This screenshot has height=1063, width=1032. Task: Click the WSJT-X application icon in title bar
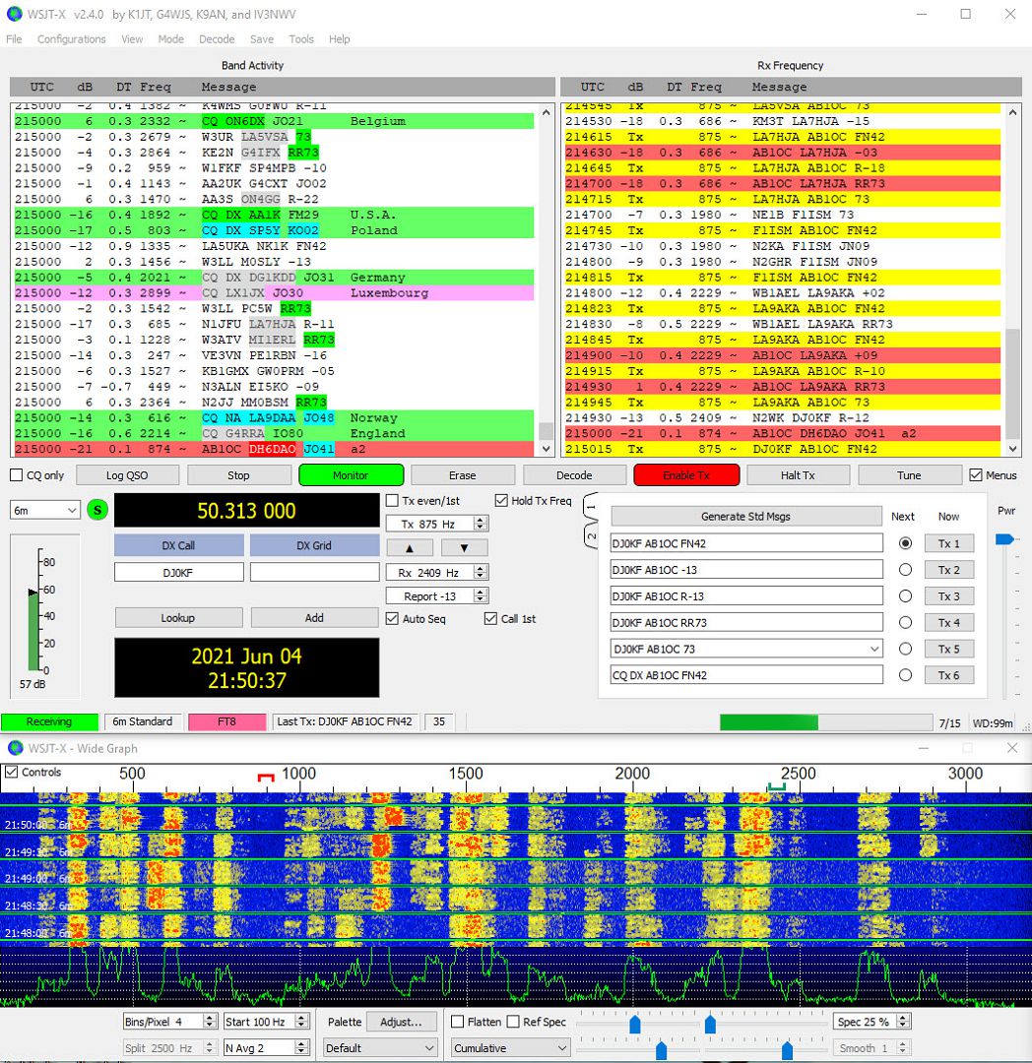(14, 14)
